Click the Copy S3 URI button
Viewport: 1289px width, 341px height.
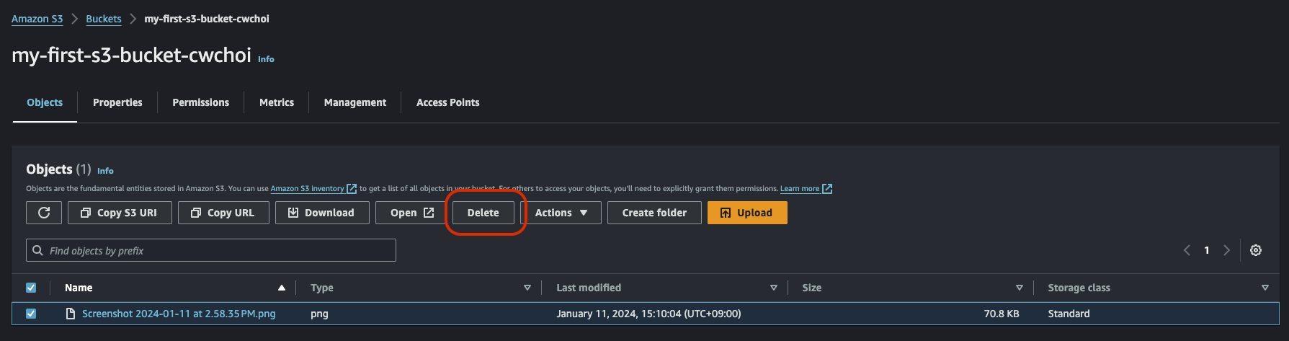[120, 213]
